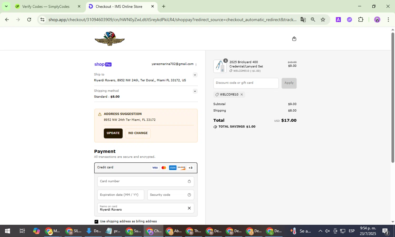Image resolution: width=395 pixels, height=237 pixels.
Task: Click the address bar URL
Action: [x=172, y=20]
